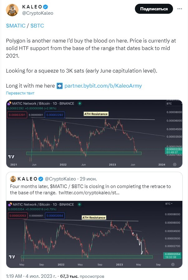Click the Подписаться follow button
Screen dimensions: 188x280
coord(154,9)
